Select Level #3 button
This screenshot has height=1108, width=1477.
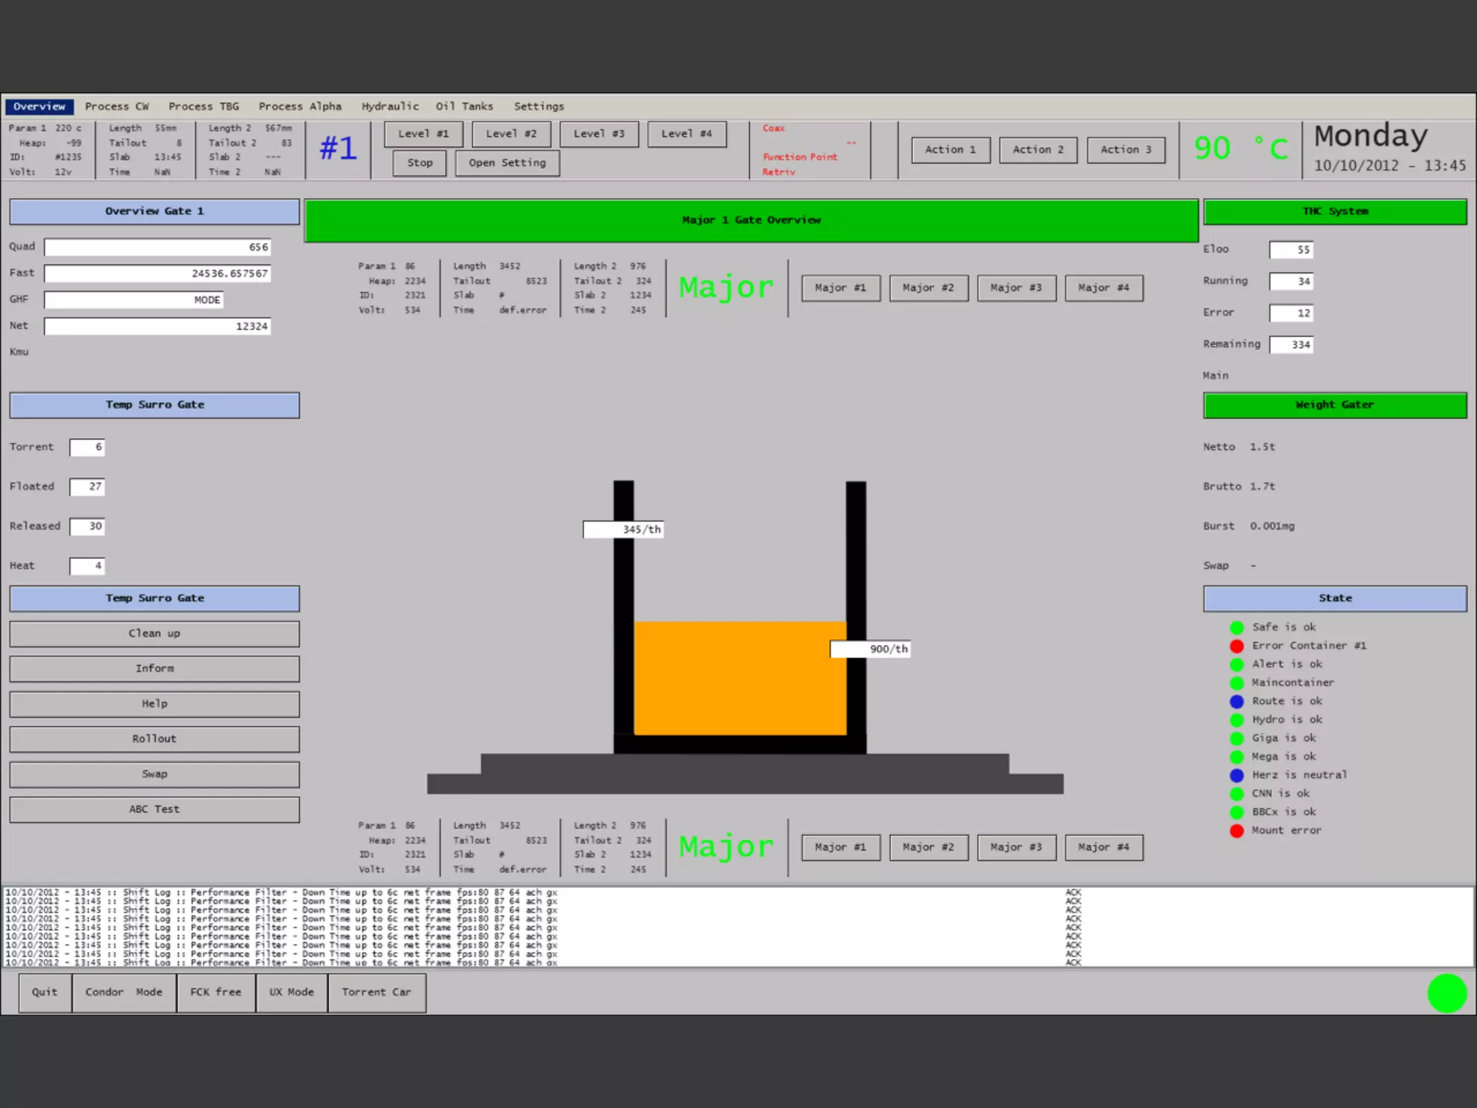[x=599, y=134]
